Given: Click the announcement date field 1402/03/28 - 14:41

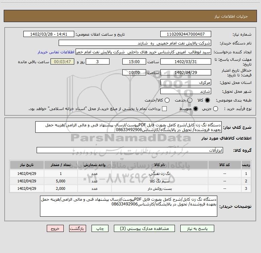Looking at the screenshot, I should coord(49,34).
